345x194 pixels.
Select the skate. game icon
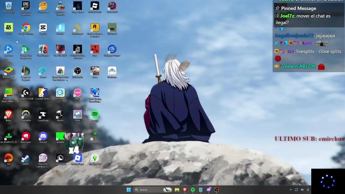tap(95, 73)
